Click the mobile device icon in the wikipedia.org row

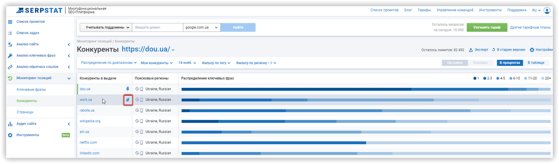(141, 121)
